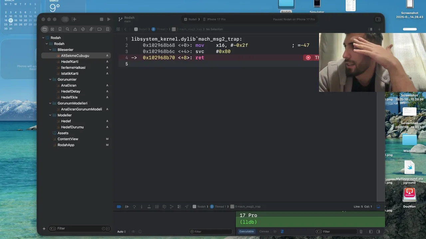Toggle the inspector panel button
This screenshot has width=426, height=239.
click(378, 19)
